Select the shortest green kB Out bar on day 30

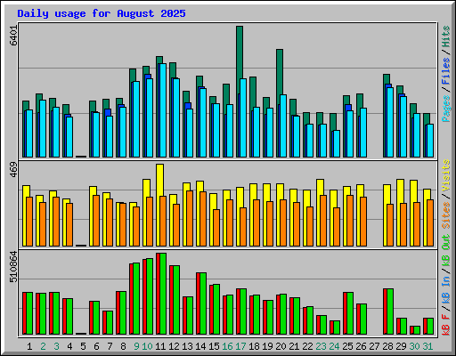(x=417, y=330)
